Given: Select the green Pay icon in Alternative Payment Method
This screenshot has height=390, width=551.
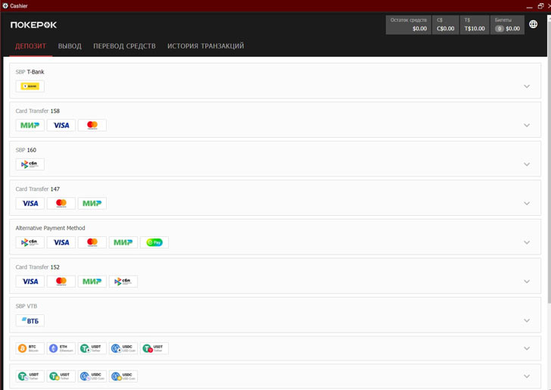Looking at the screenshot, I should pyautogui.click(x=154, y=242).
